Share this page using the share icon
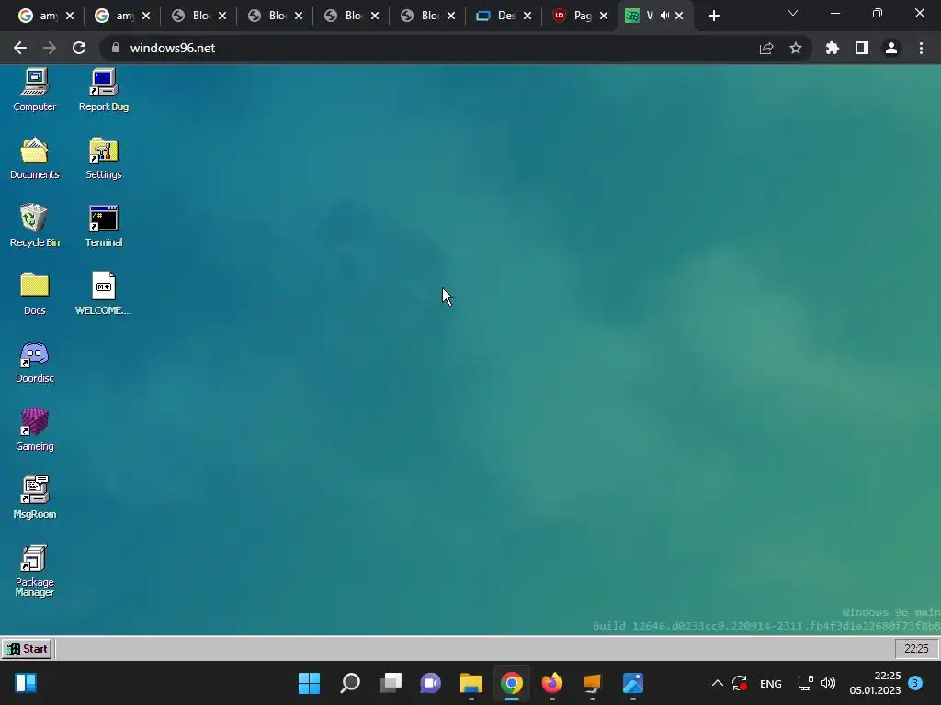This screenshot has height=705, width=941. 766,48
